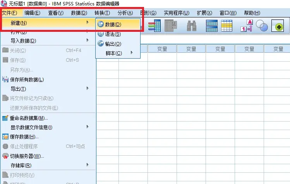Click the icon beside 重命名数据集(M)...
The width and height of the screenshot is (290, 184).
coord(5,118)
